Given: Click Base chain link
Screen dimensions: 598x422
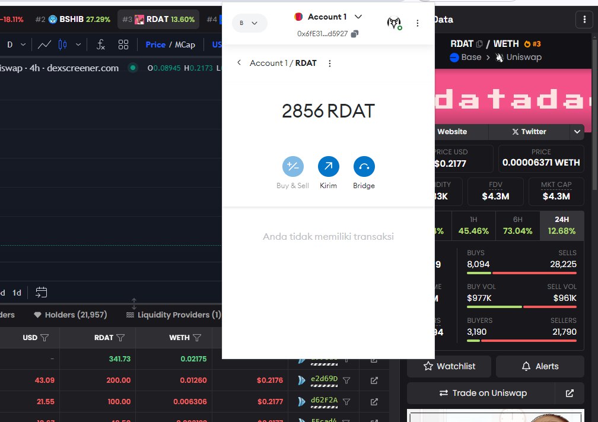Looking at the screenshot, I should (465, 57).
